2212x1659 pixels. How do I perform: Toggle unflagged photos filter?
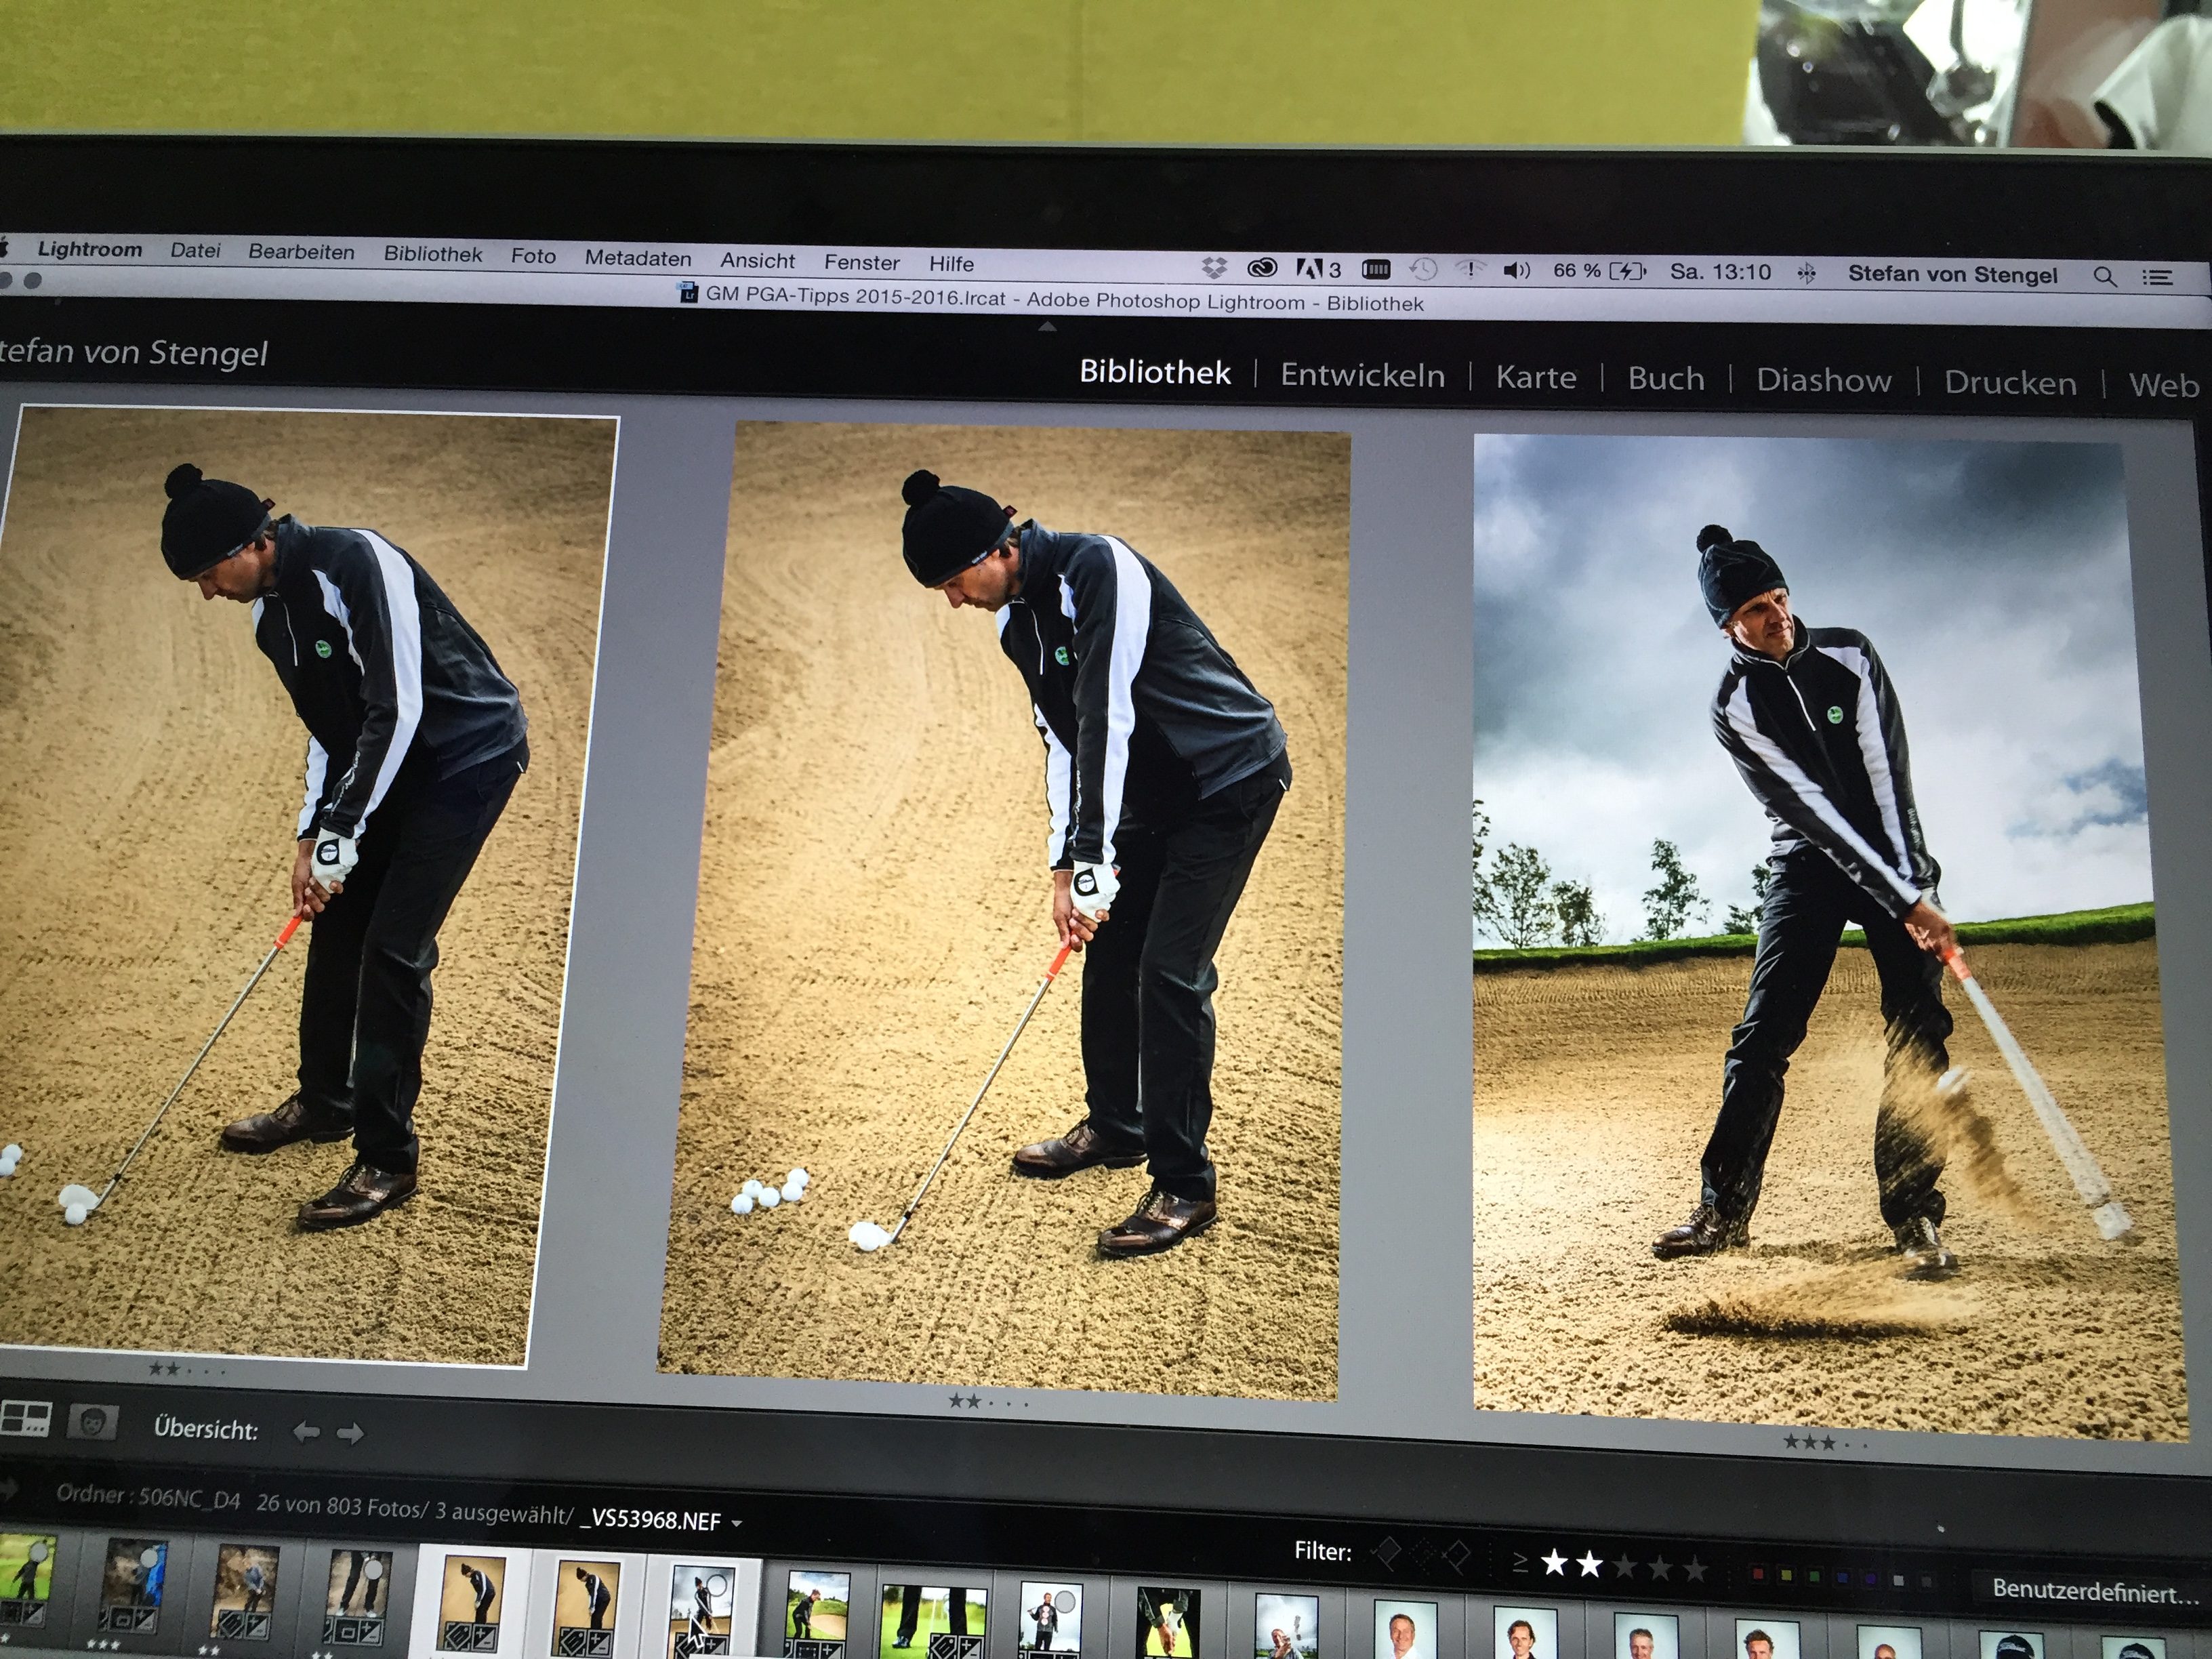coord(1423,1554)
